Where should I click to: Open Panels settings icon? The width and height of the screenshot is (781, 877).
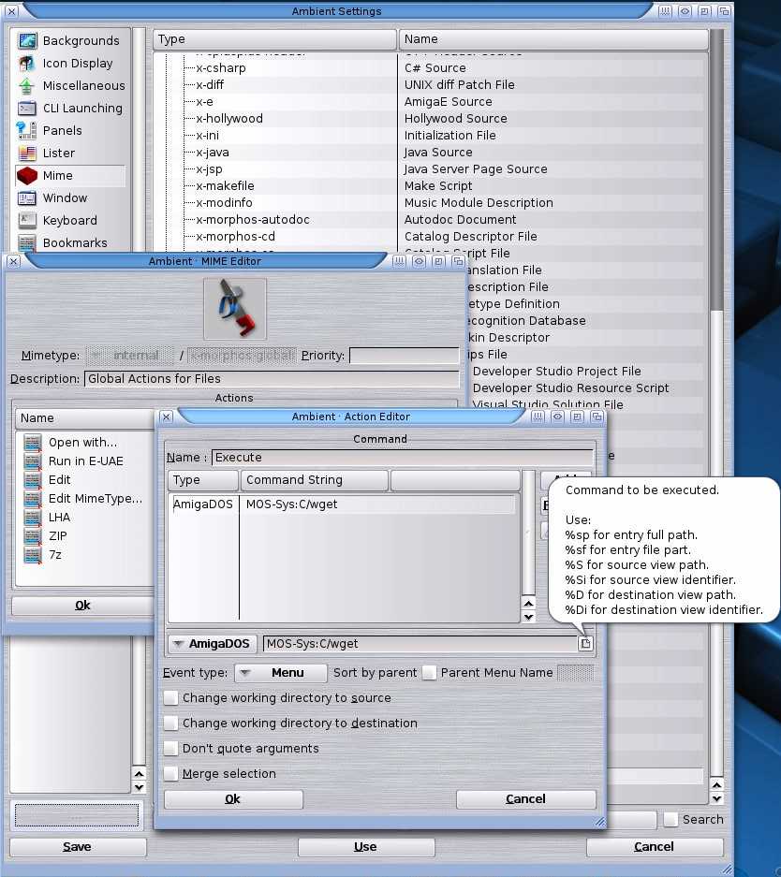[27, 131]
